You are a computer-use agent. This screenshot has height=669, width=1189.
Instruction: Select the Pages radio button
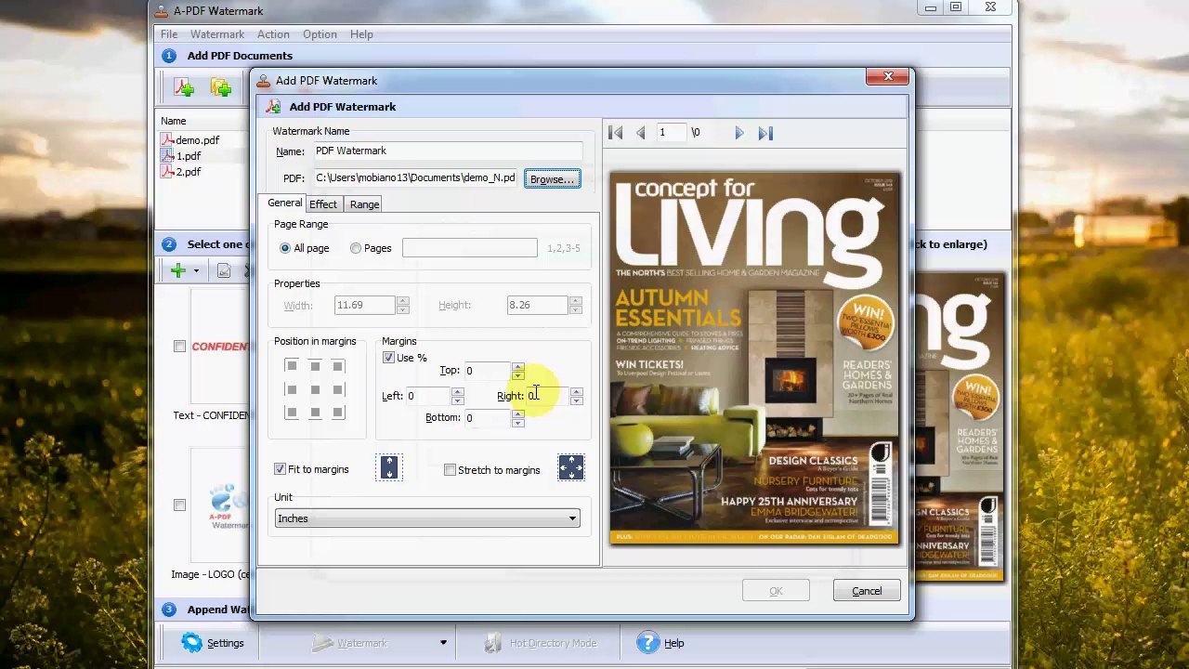[x=356, y=248]
